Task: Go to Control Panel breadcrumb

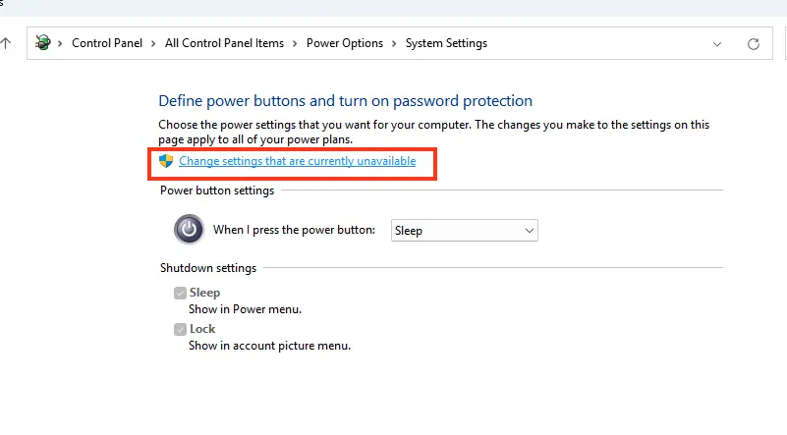Action: 107,43
